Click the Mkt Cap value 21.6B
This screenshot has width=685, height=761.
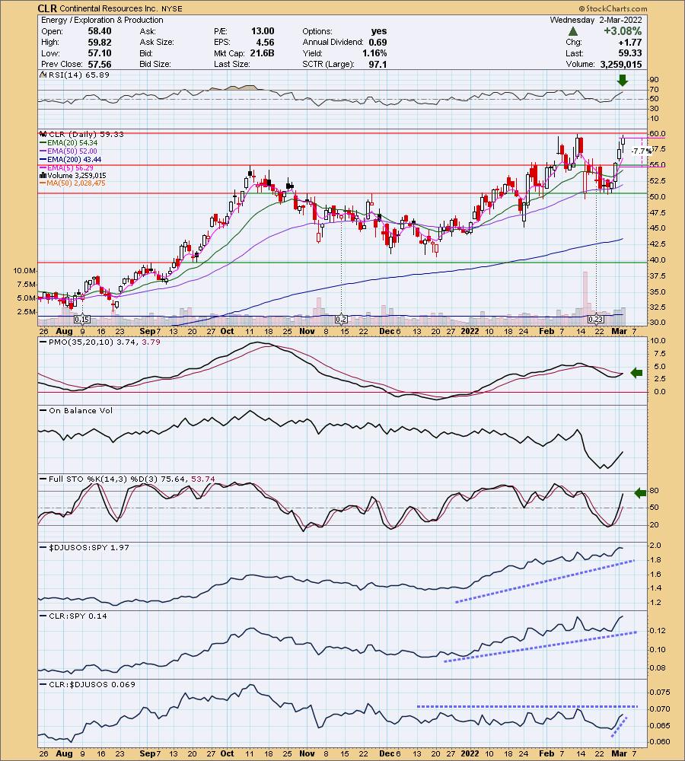262,53
